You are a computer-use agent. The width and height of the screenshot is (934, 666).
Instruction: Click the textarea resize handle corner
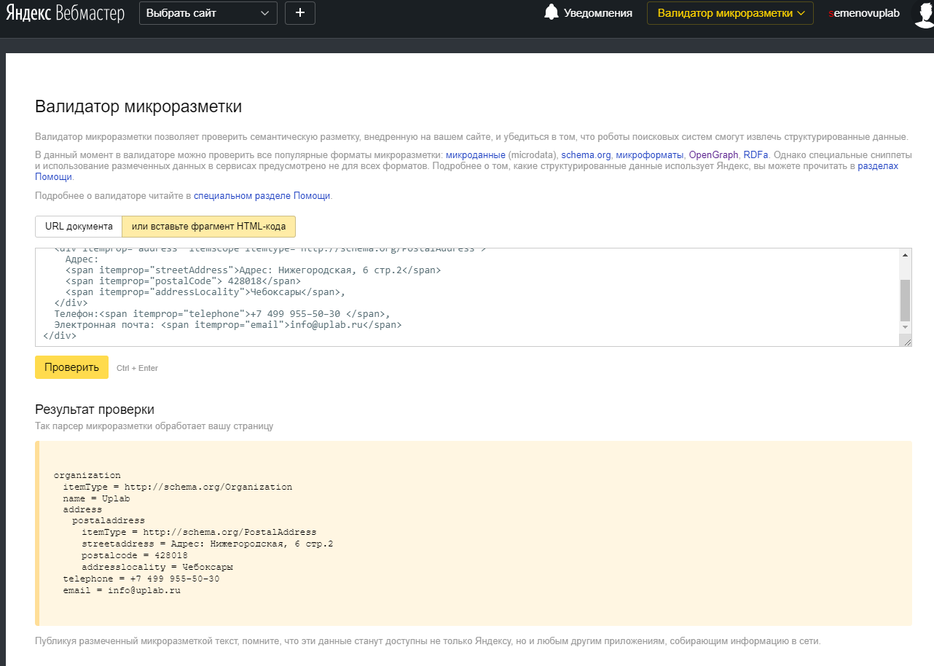(x=907, y=342)
